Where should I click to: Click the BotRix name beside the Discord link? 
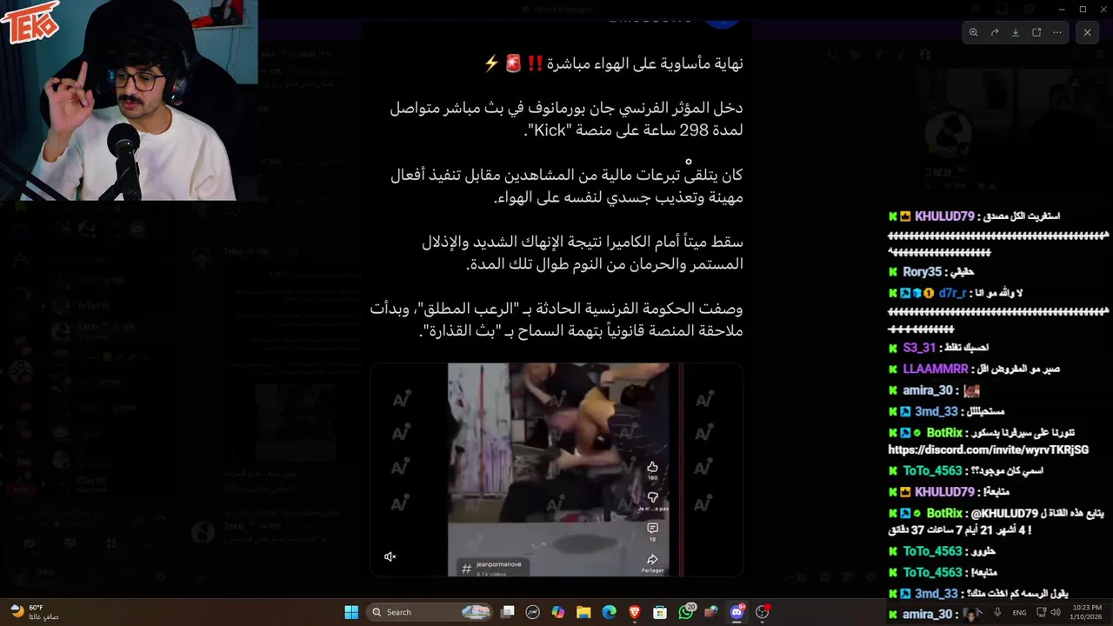[x=944, y=432]
